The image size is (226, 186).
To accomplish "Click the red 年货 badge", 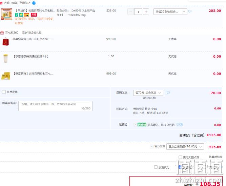I will pyautogui.click(x=34, y=15).
